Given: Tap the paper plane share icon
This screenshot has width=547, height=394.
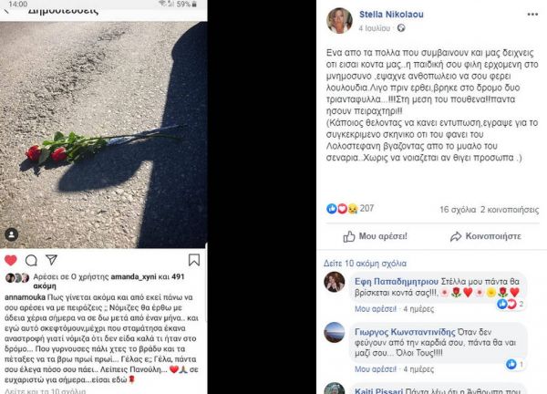Looking at the screenshot, I should pos(51,260).
